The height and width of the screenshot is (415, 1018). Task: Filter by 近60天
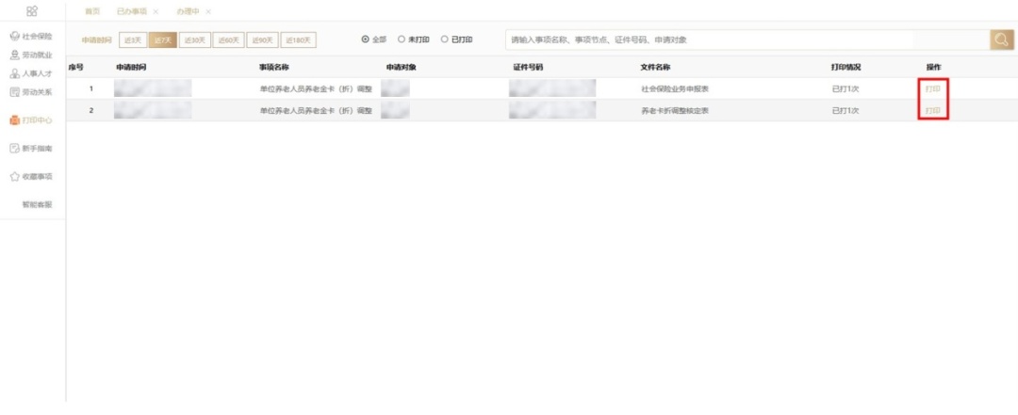(x=228, y=40)
